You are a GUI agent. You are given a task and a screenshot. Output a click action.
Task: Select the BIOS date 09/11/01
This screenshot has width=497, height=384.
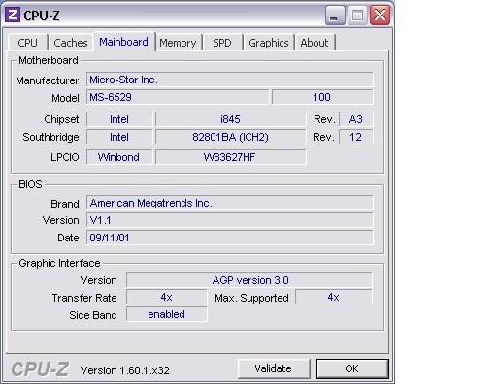230,238
